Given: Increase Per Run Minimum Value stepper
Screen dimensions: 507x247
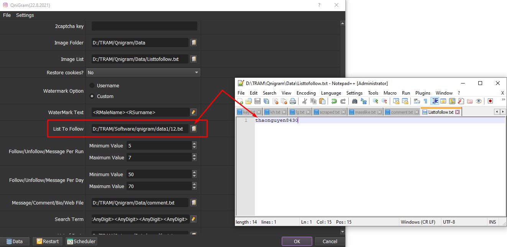Looking at the screenshot, I should tap(194, 144).
